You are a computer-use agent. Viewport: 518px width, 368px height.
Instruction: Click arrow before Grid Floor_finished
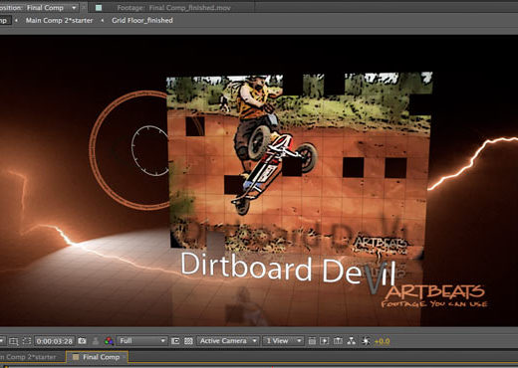103,21
